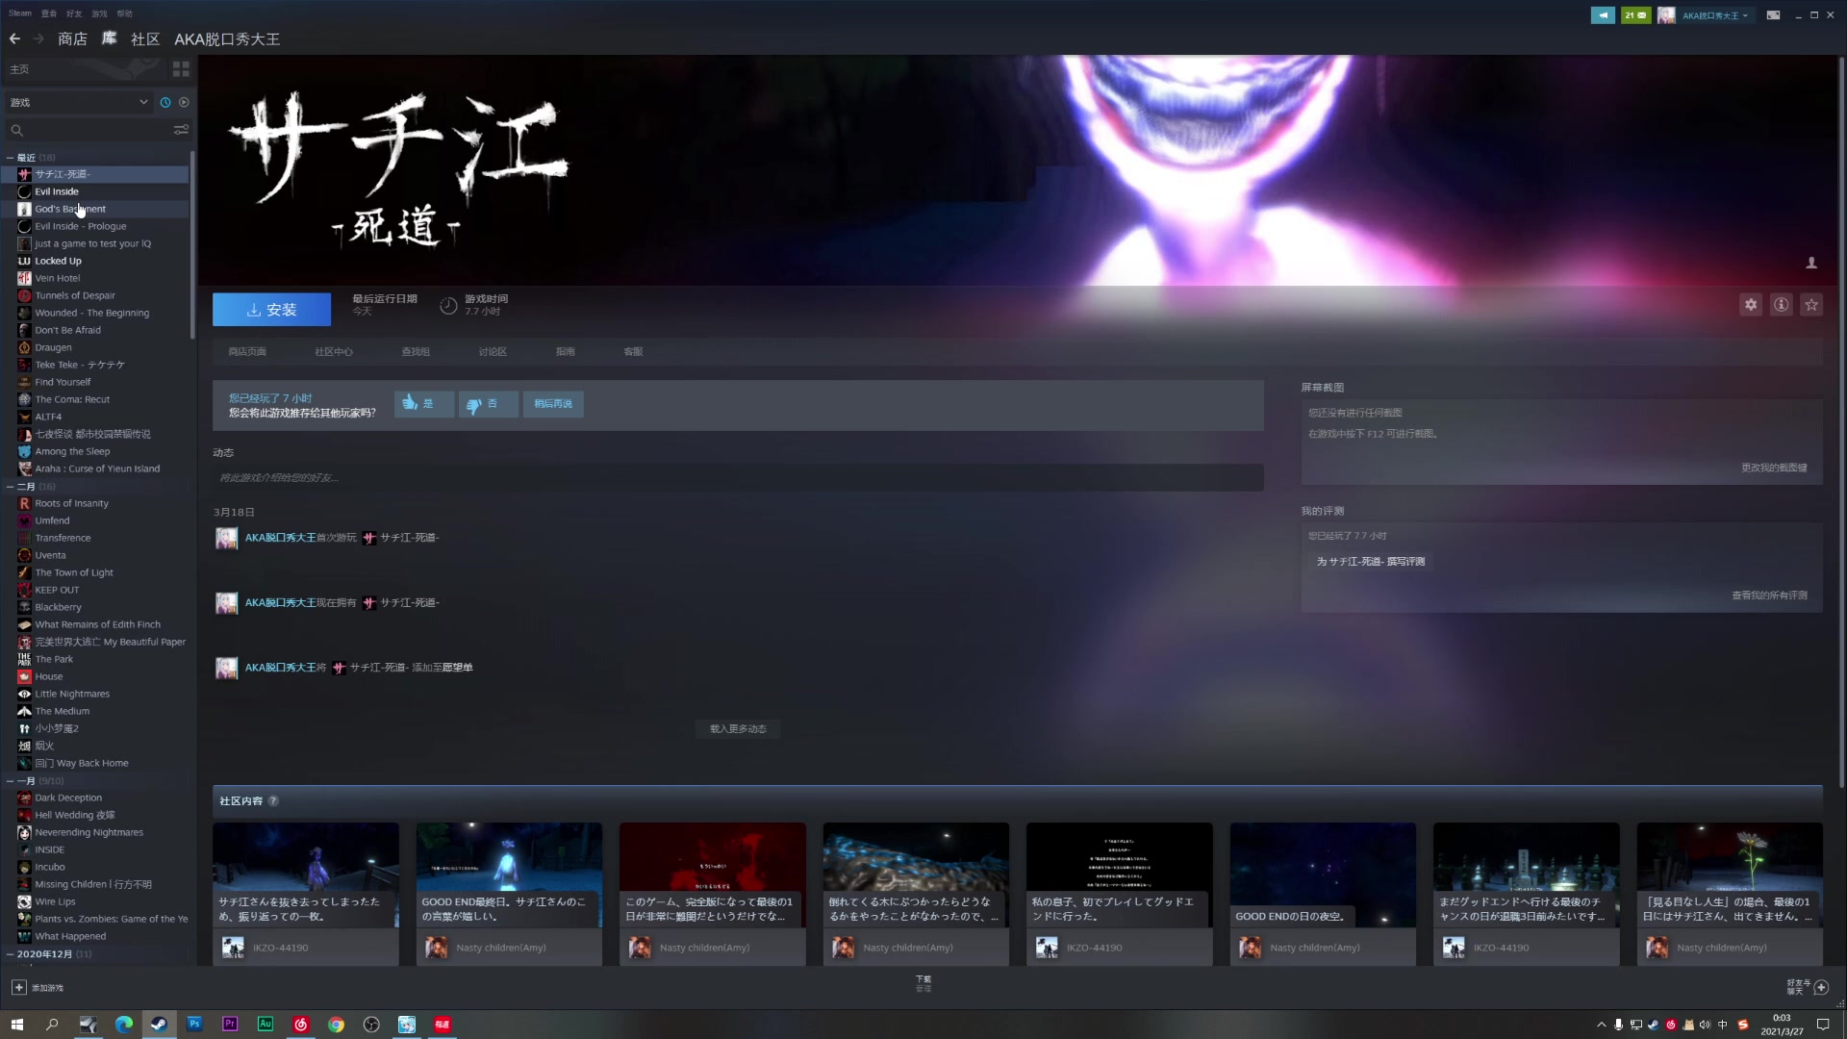Open NetEase Music taskbar icon
The image size is (1847, 1039).
pyautogui.click(x=300, y=1025)
